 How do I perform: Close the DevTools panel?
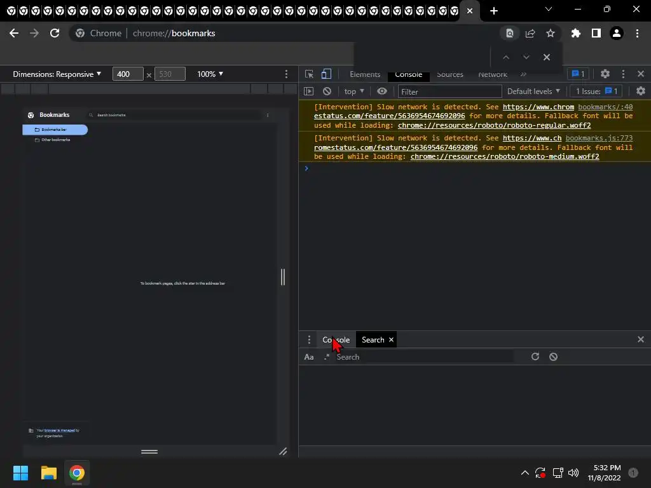pos(641,74)
